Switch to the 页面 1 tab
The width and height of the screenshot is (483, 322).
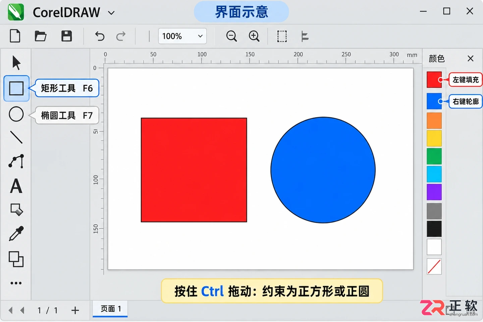tap(110, 309)
